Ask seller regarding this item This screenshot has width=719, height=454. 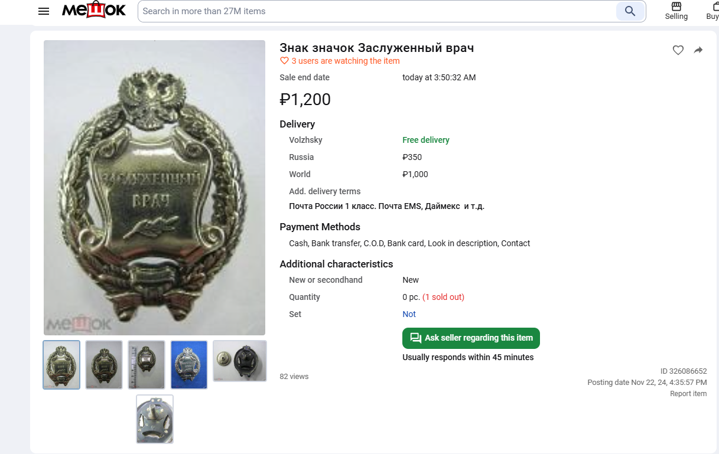471,338
